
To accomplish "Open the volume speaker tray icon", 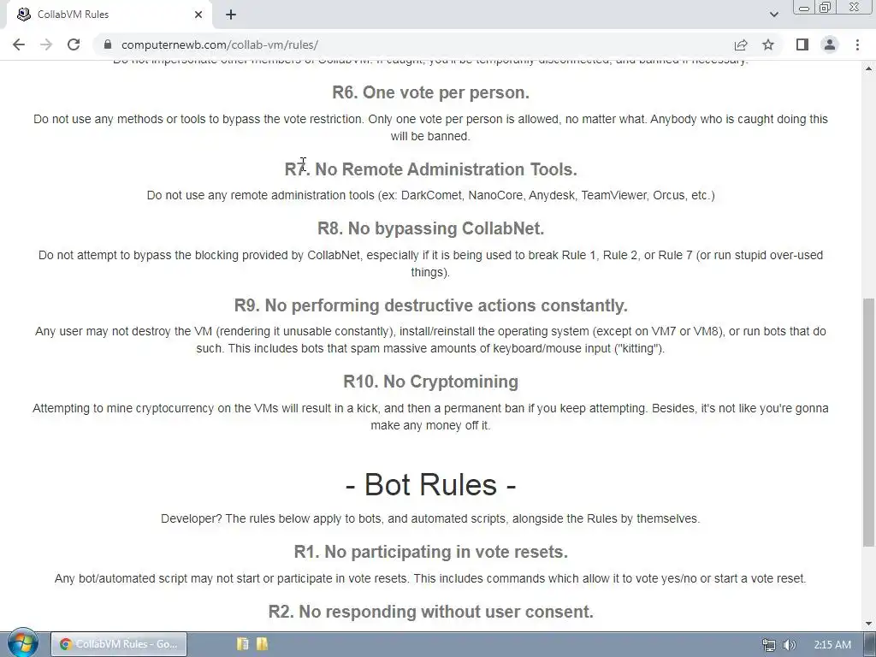I will (789, 645).
